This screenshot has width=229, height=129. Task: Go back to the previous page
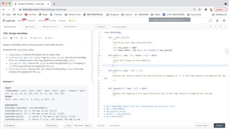click(4, 10)
